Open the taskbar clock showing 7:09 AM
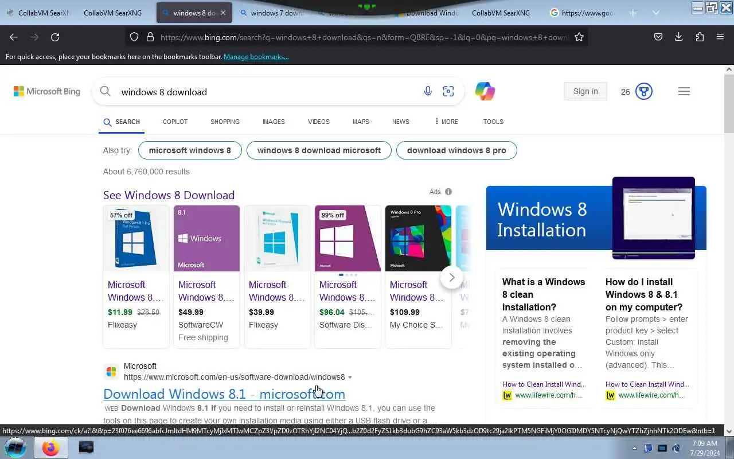Image resolution: width=734 pixels, height=459 pixels. 705,448
